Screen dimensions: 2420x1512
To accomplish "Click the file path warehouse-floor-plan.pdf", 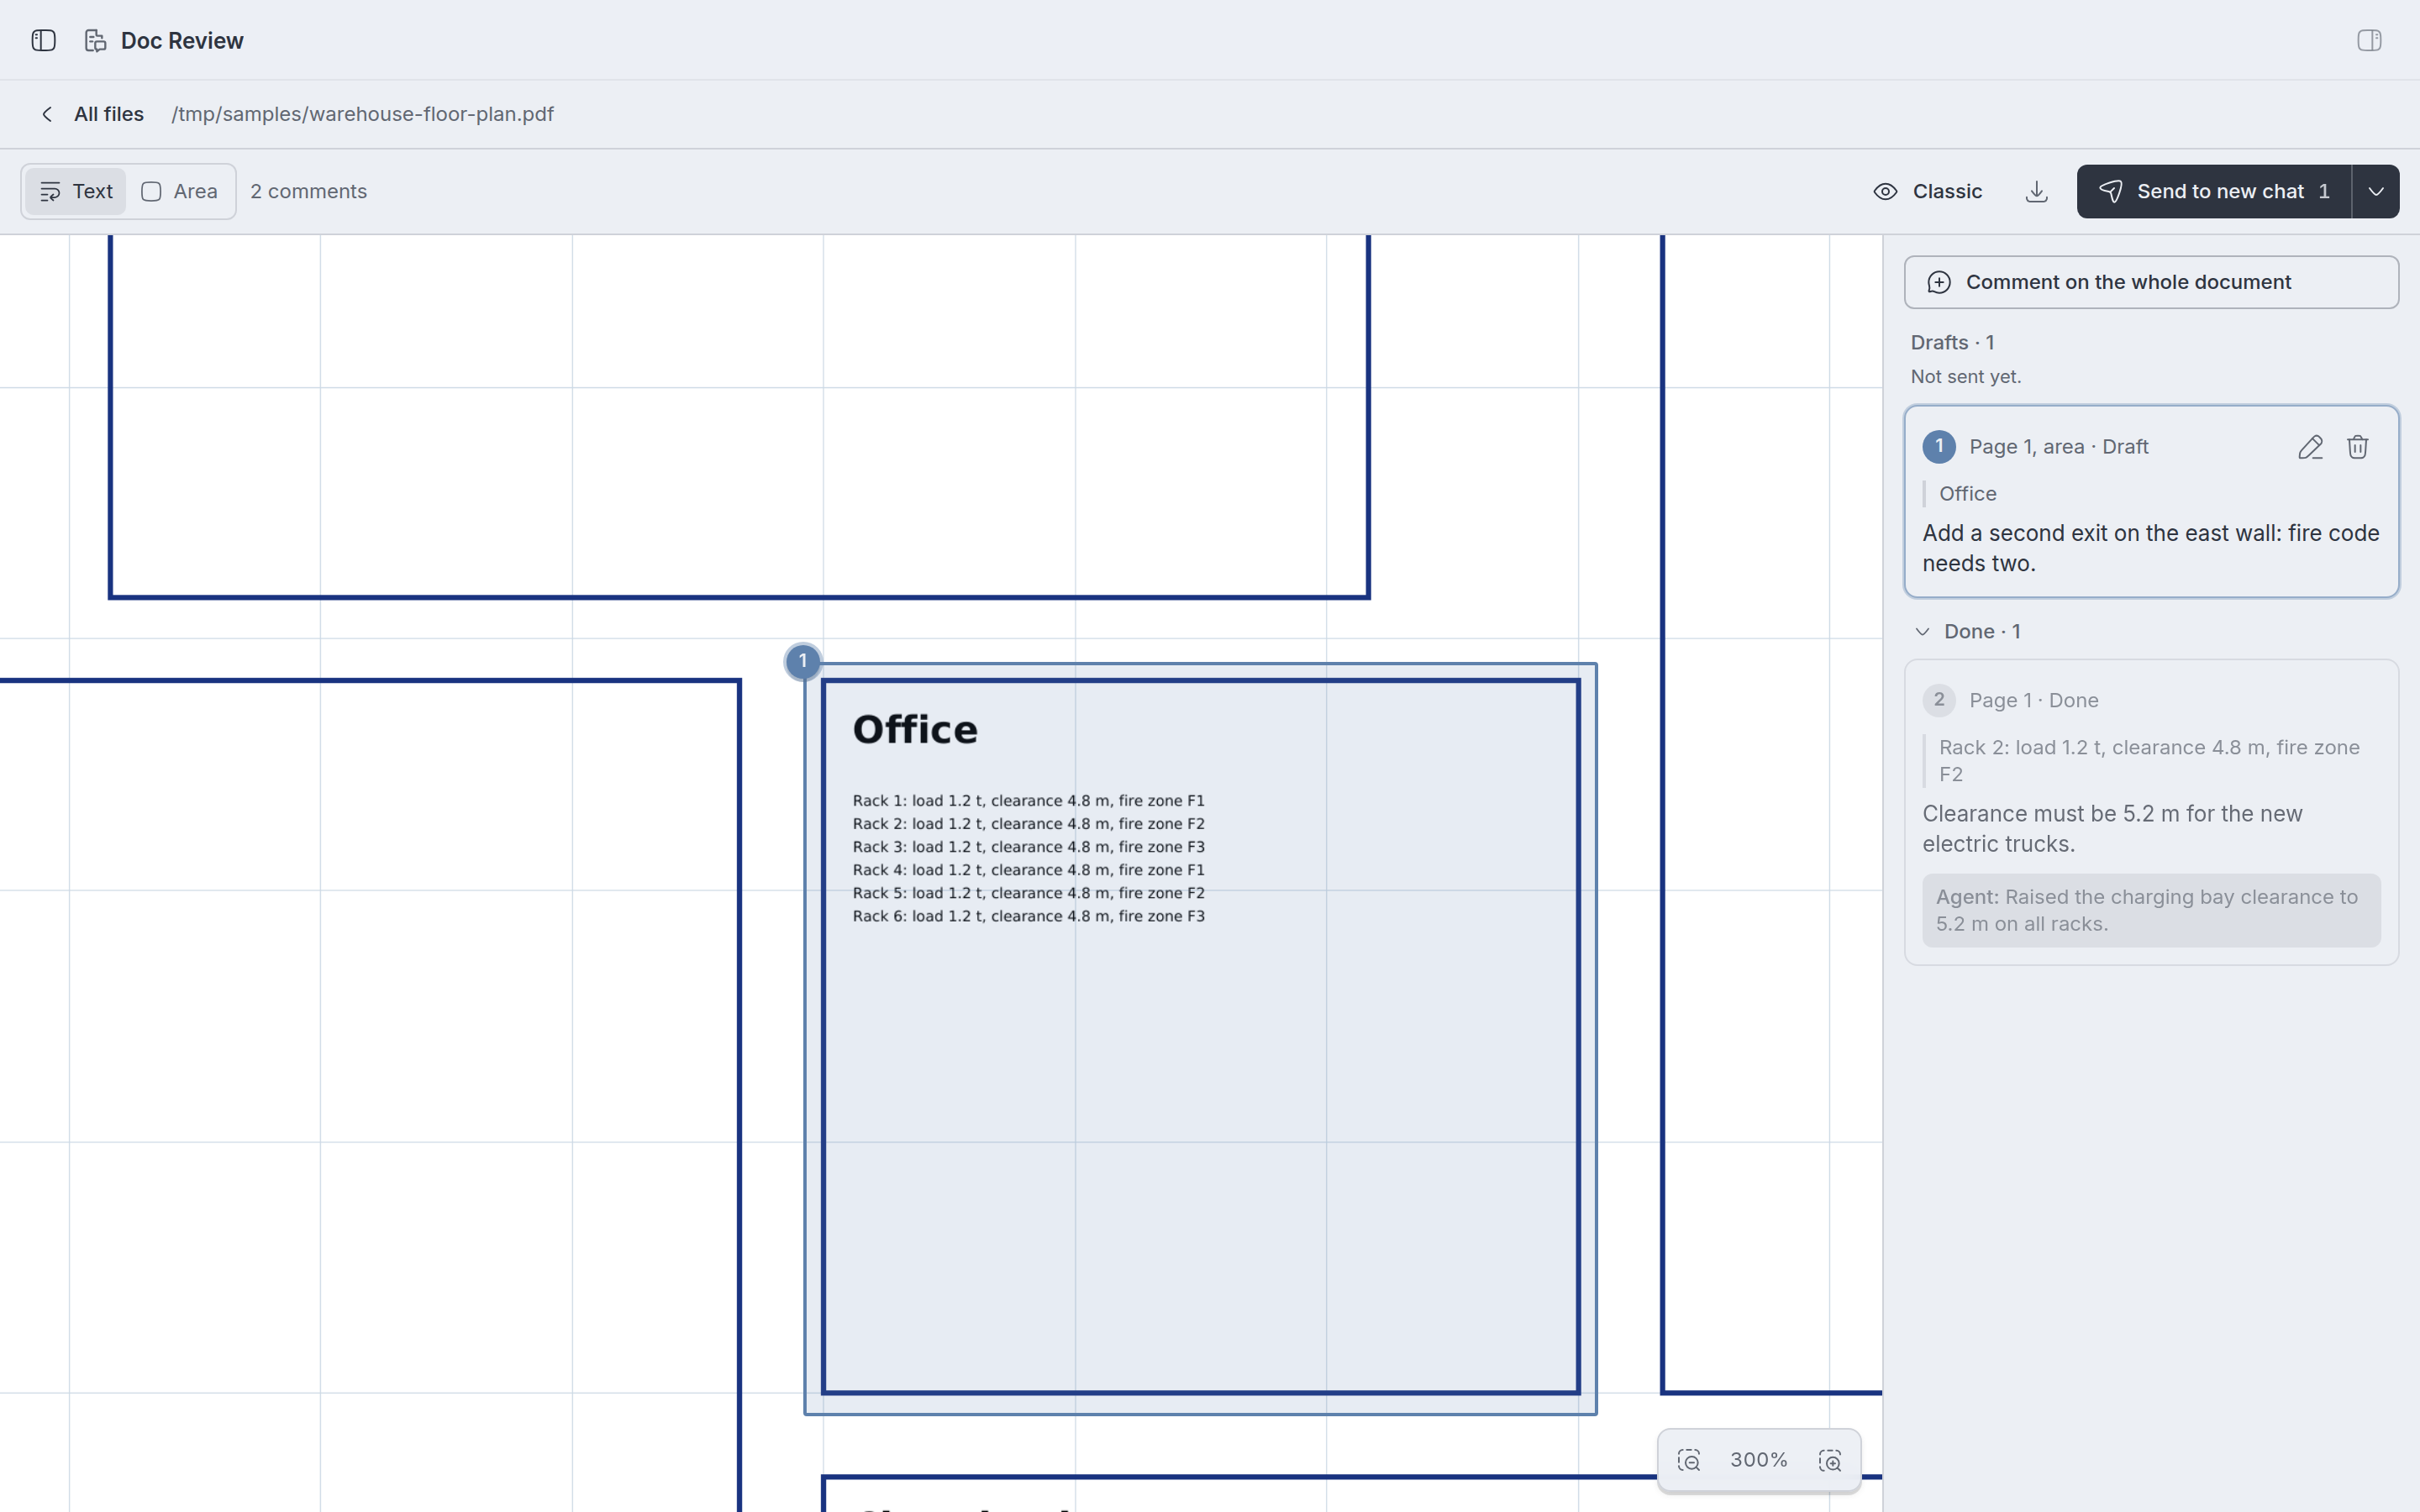I will pos(362,114).
